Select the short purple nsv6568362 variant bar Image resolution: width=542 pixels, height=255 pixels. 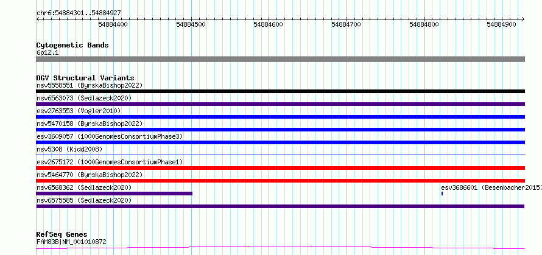coord(114,194)
